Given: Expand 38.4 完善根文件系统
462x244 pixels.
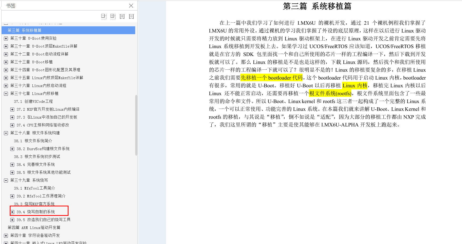Looking at the screenshot, I should pos(12,165).
